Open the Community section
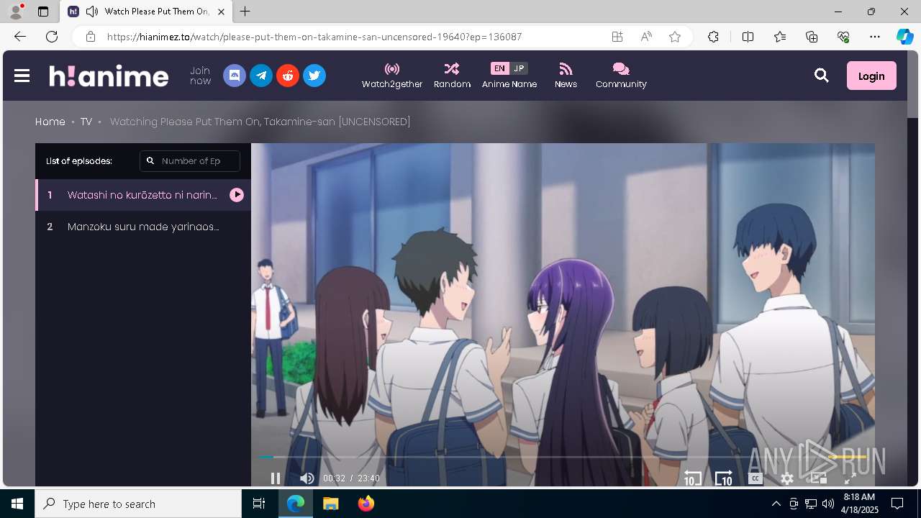 click(x=621, y=76)
